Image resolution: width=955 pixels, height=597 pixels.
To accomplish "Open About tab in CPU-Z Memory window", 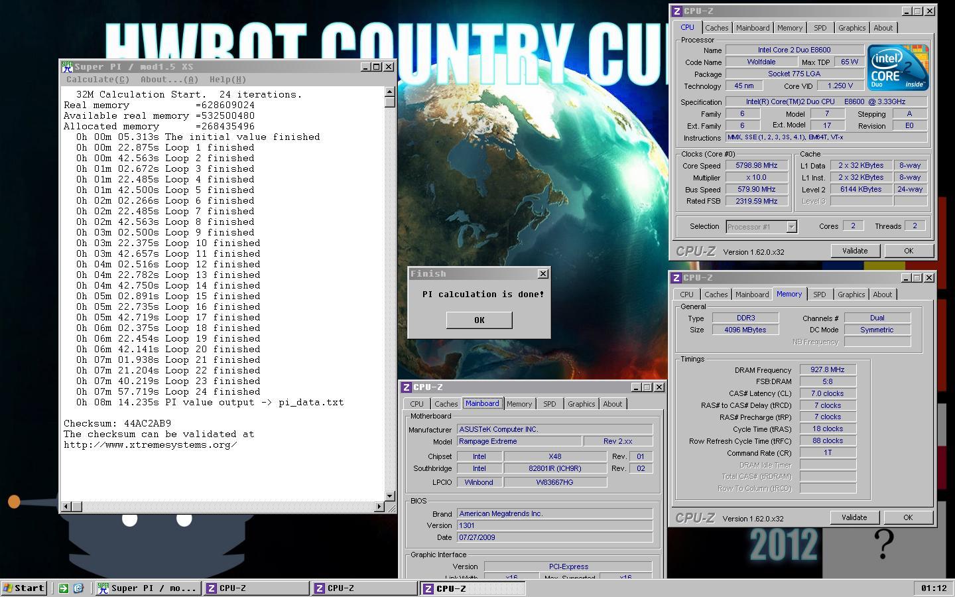I will [882, 295].
